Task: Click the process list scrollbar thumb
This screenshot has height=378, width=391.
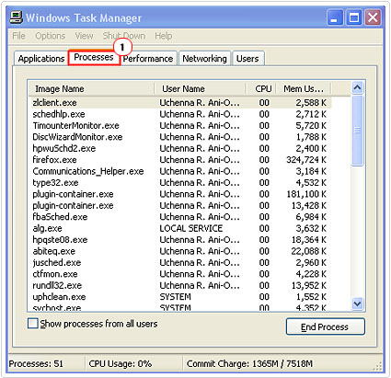Action: pos(357,131)
